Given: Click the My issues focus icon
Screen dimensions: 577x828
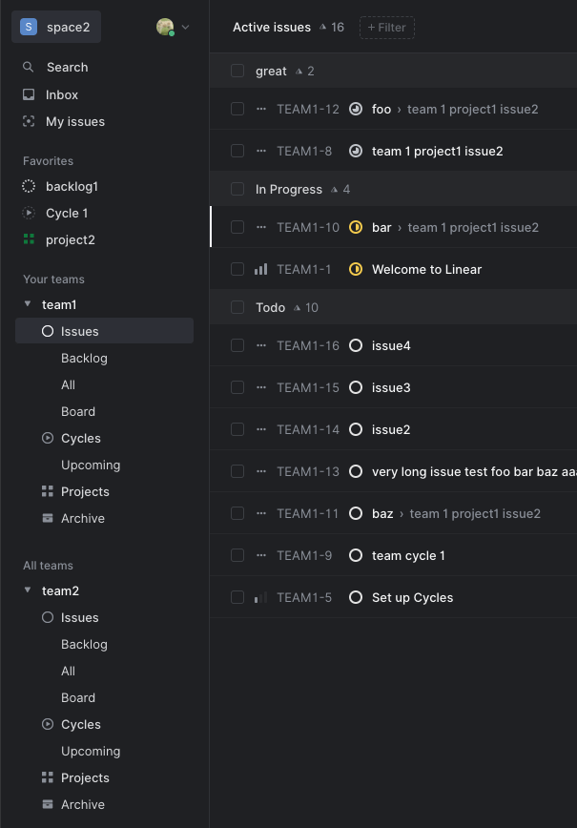Looking at the screenshot, I should [x=29, y=121].
